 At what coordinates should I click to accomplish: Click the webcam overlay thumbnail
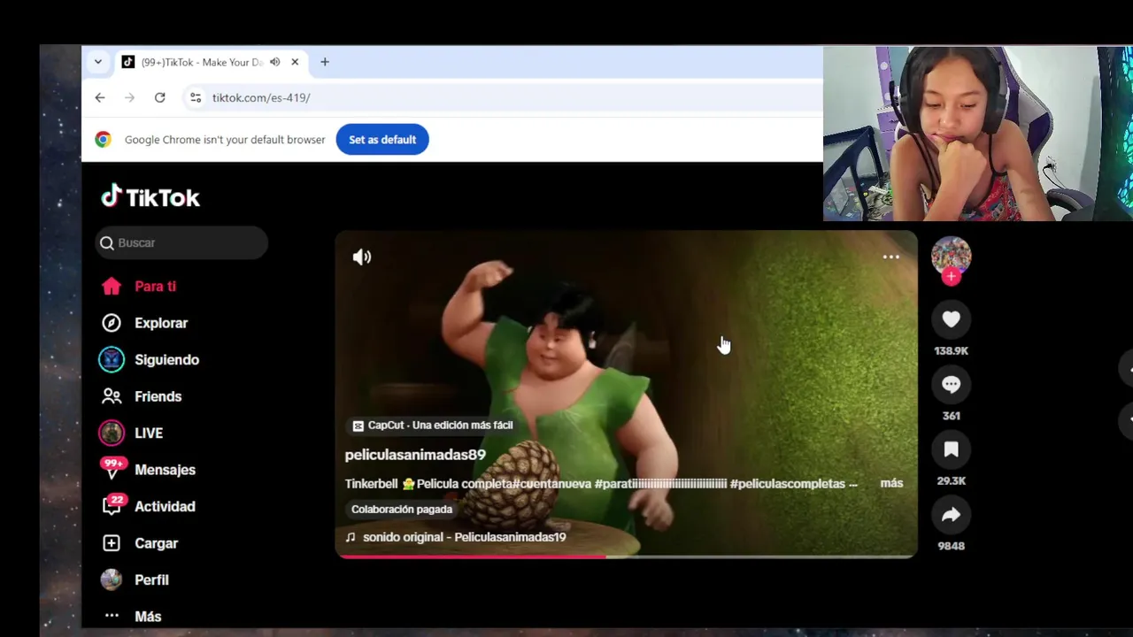[978, 134]
